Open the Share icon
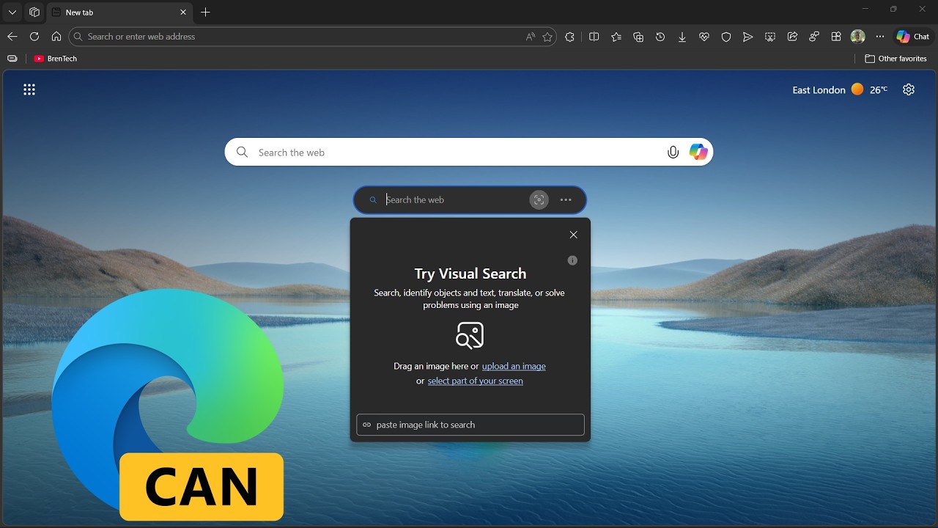938x528 pixels. pos(792,37)
